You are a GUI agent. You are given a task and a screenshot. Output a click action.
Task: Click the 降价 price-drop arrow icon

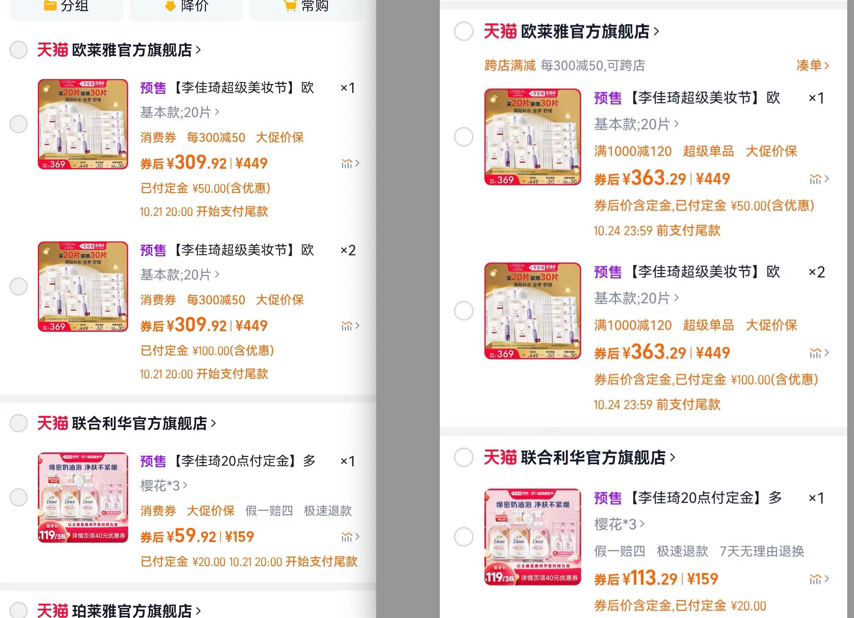[x=170, y=5]
